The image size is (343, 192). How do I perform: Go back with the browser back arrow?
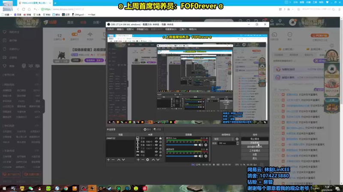click(18, 9)
